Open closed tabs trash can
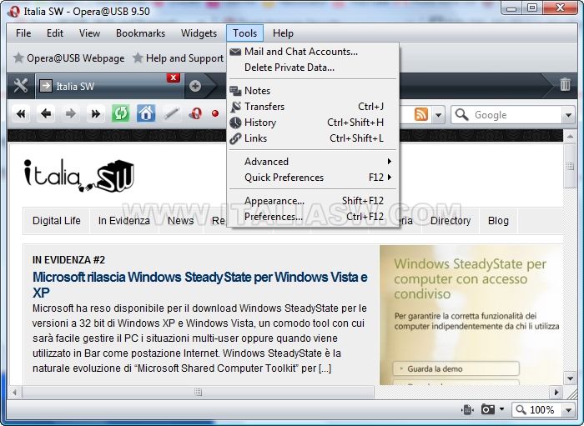The image size is (584, 426). click(x=565, y=84)
